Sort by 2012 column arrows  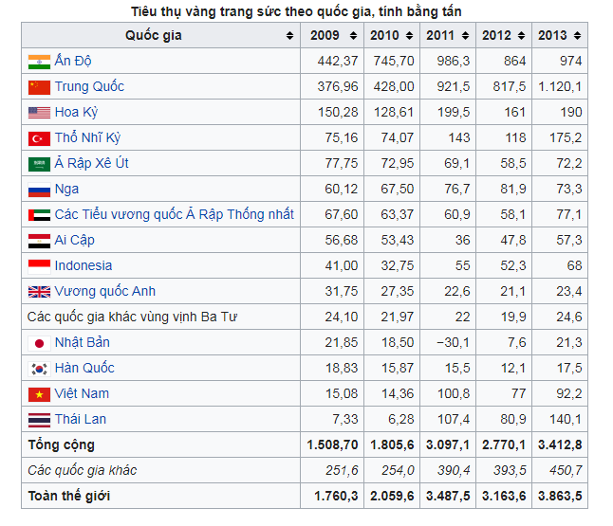(521, 35)
